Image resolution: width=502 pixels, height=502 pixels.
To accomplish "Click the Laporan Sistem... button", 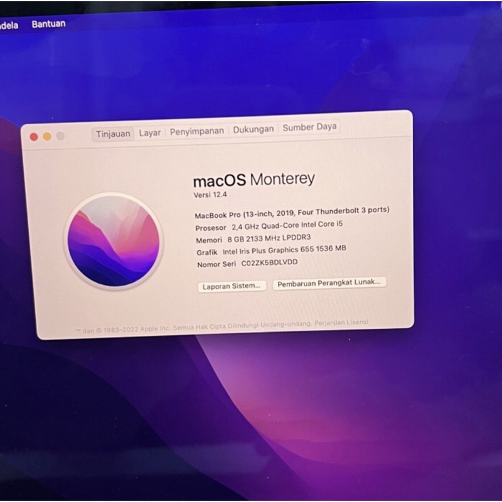I will pyautogui.click(x=232, y=286).
